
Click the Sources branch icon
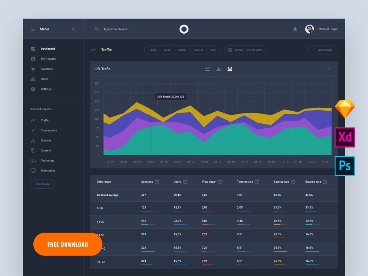pyautogui.click(x=33, y=140)
